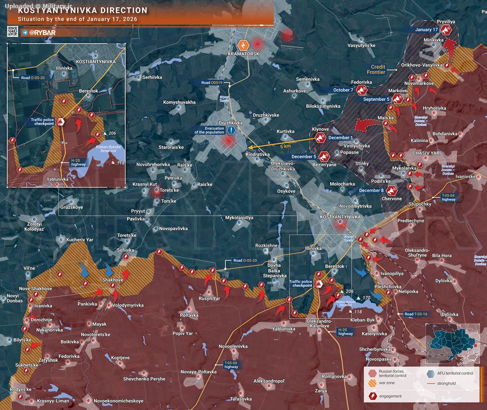Image resolution: width=487 pixels, height=410 pixels.
Task: Click the traffic police checkpoint icon on main map
Action: tap(318, 284)
